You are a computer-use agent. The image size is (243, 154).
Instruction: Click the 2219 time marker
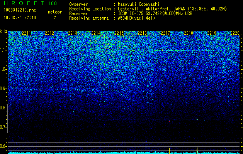coord(212,33)
